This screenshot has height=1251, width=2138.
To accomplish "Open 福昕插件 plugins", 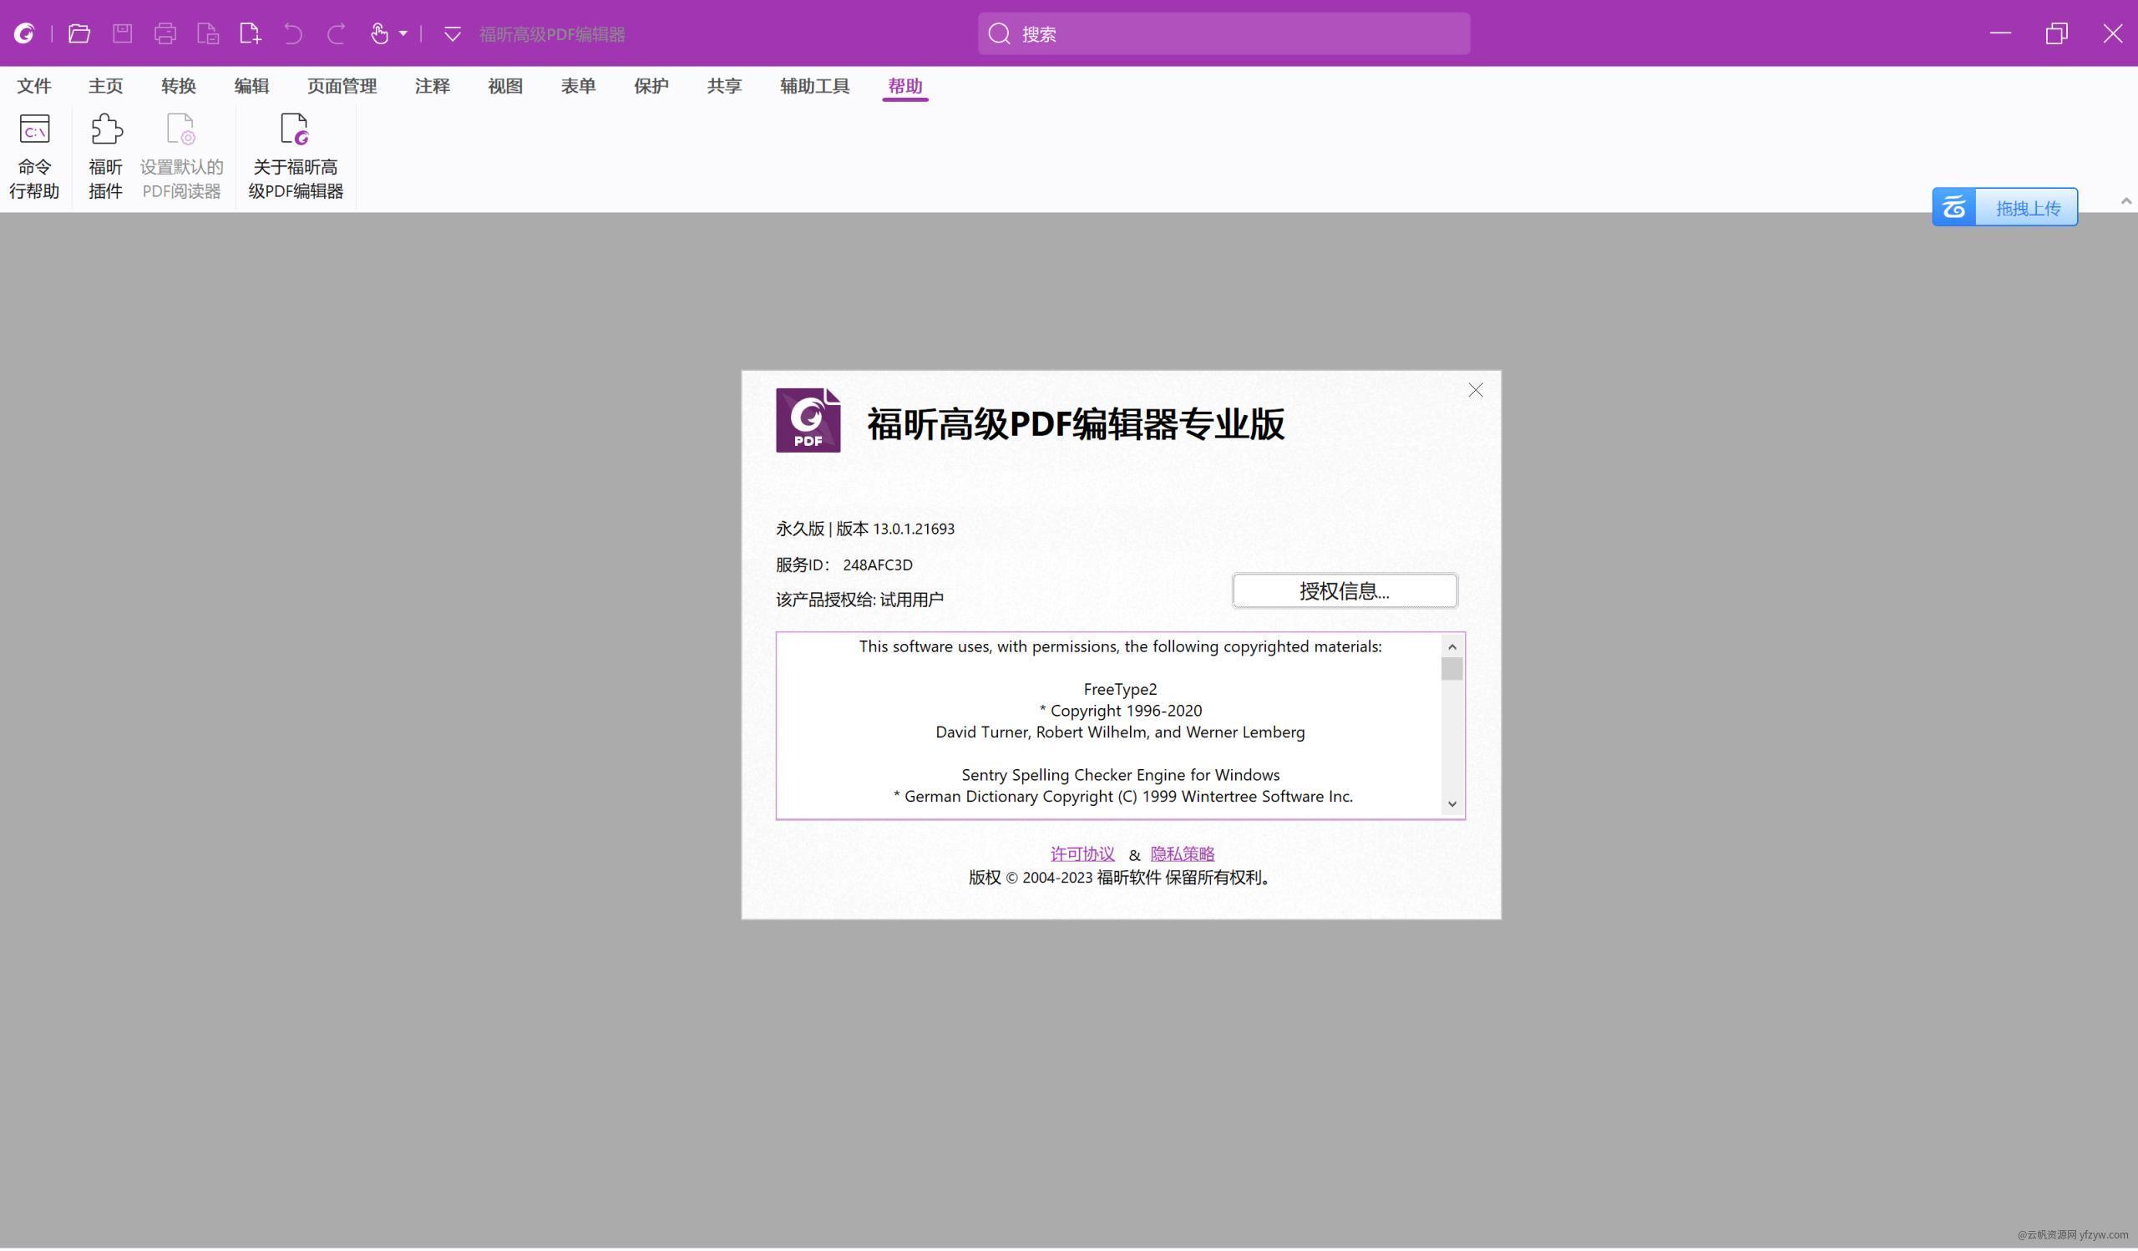I will click(x=106, y=156).
